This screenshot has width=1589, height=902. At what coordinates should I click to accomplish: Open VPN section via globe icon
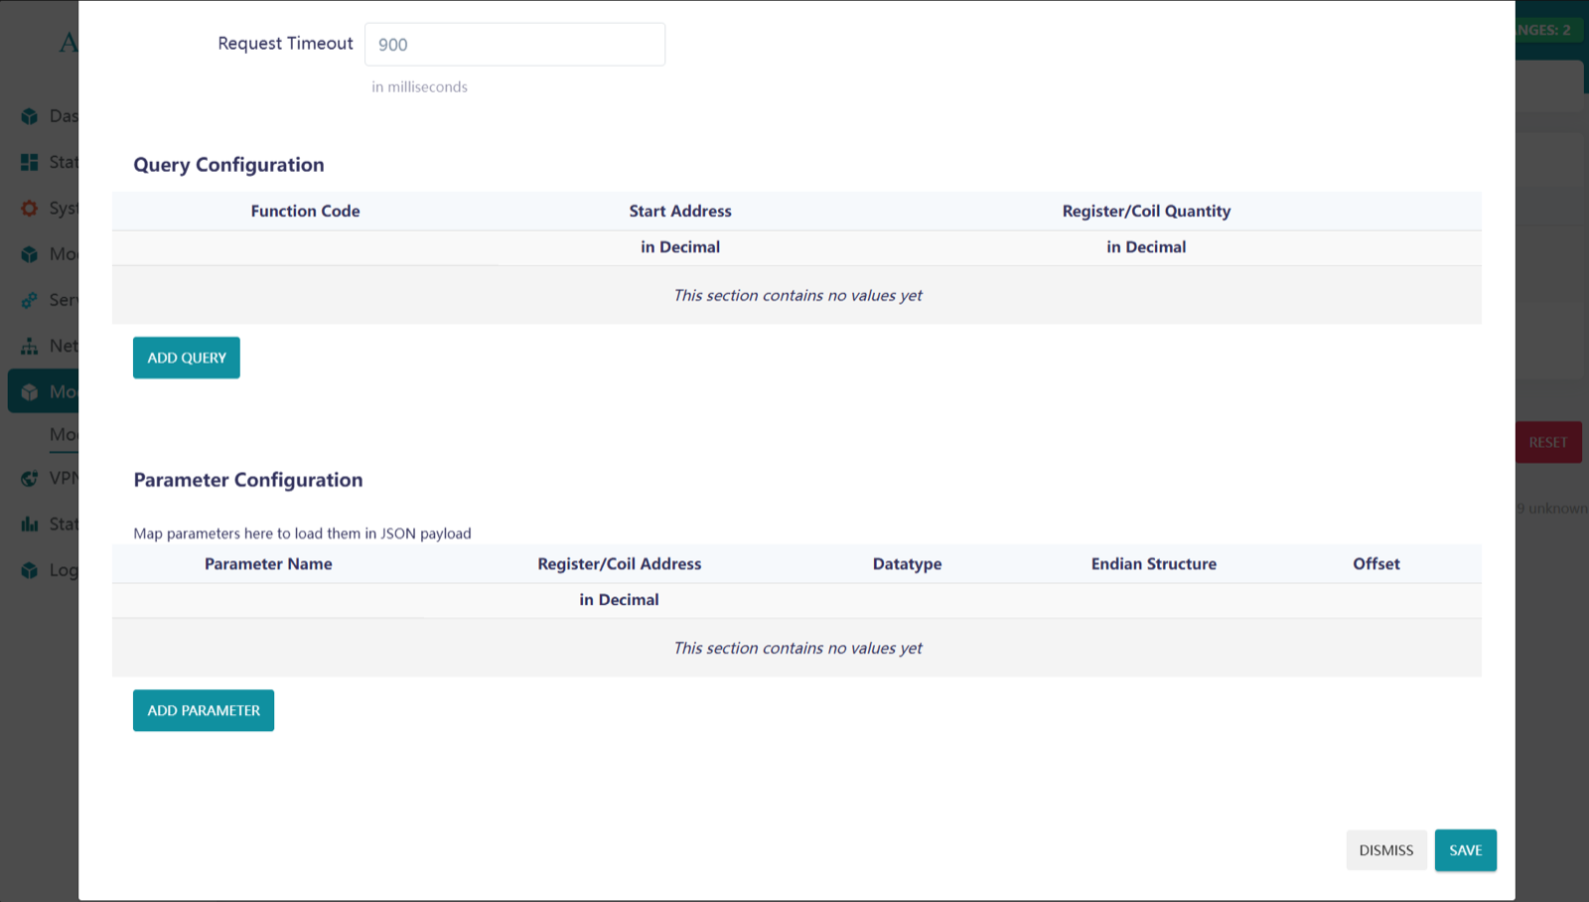point(30,478)
